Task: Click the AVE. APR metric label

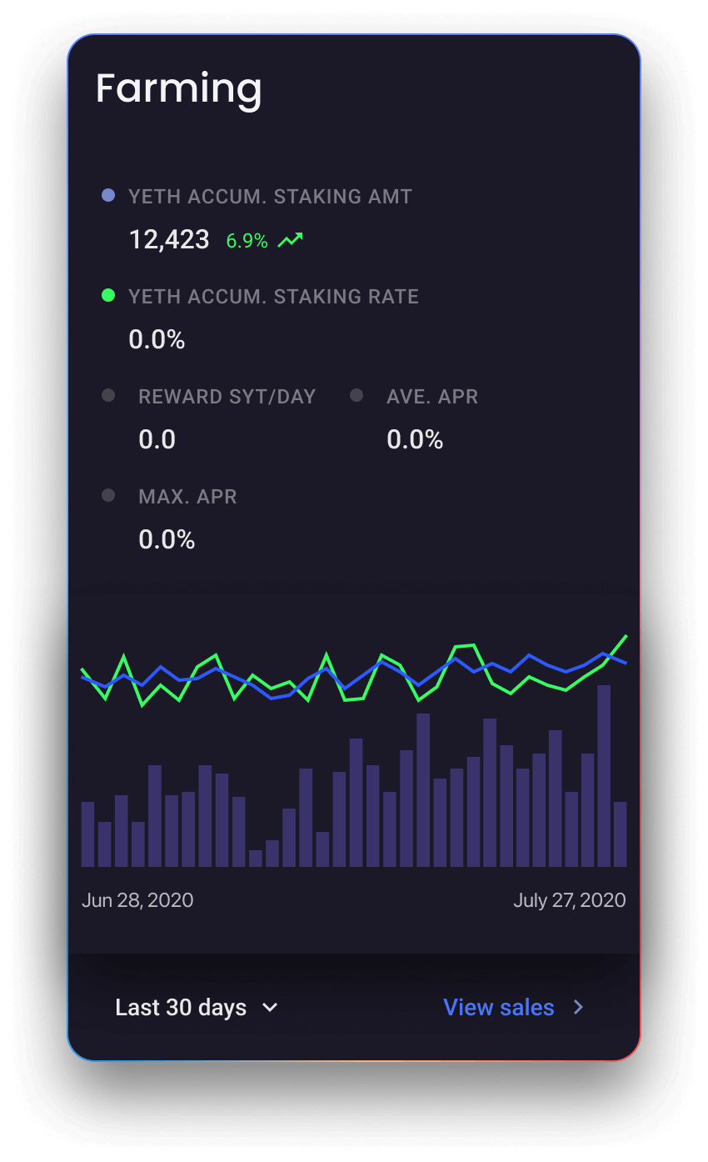Action: (x=432, y=397)
